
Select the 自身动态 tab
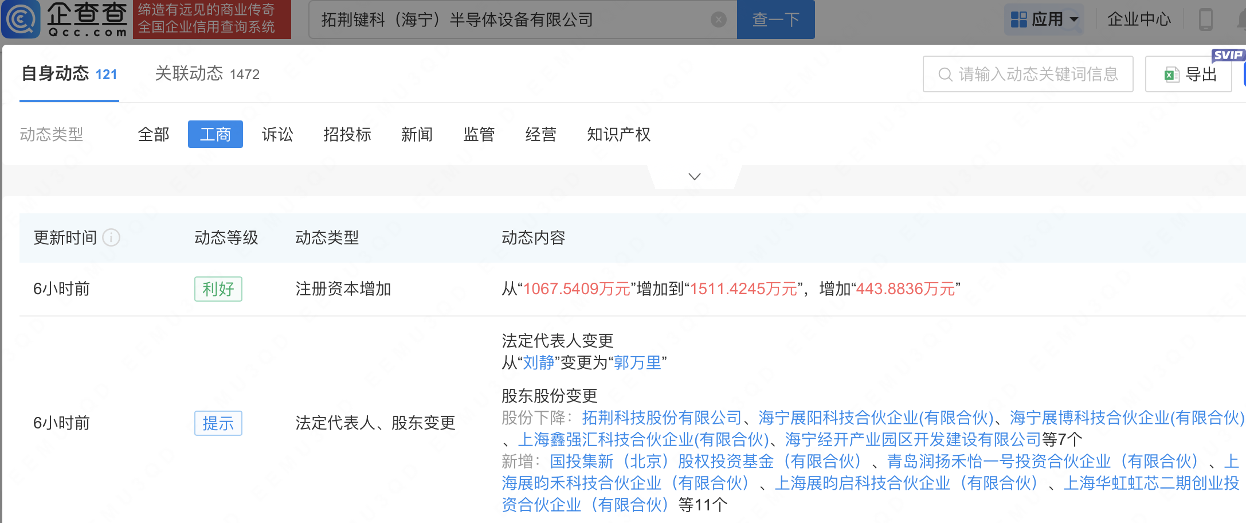point(69,74)
